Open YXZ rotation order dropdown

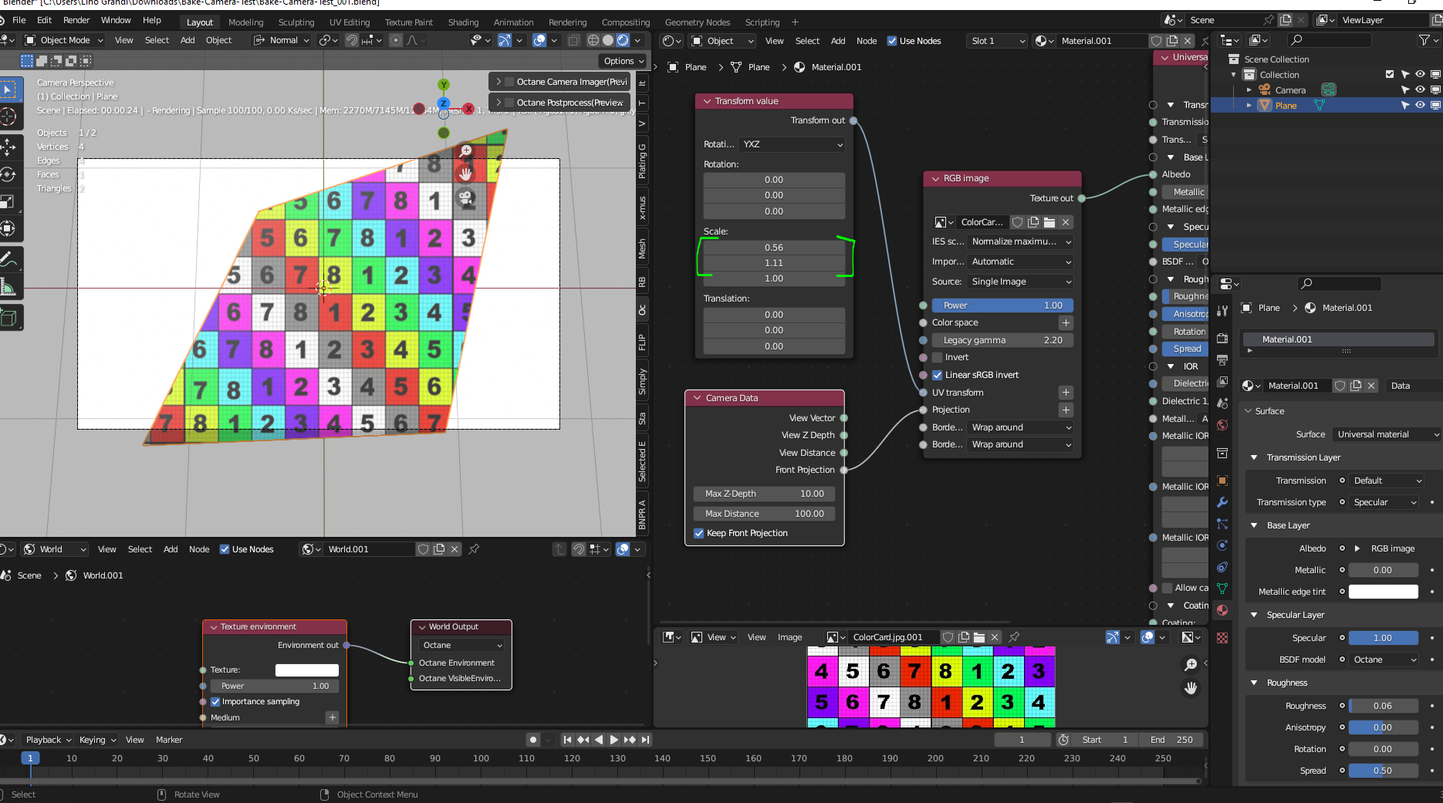point(792,144)
